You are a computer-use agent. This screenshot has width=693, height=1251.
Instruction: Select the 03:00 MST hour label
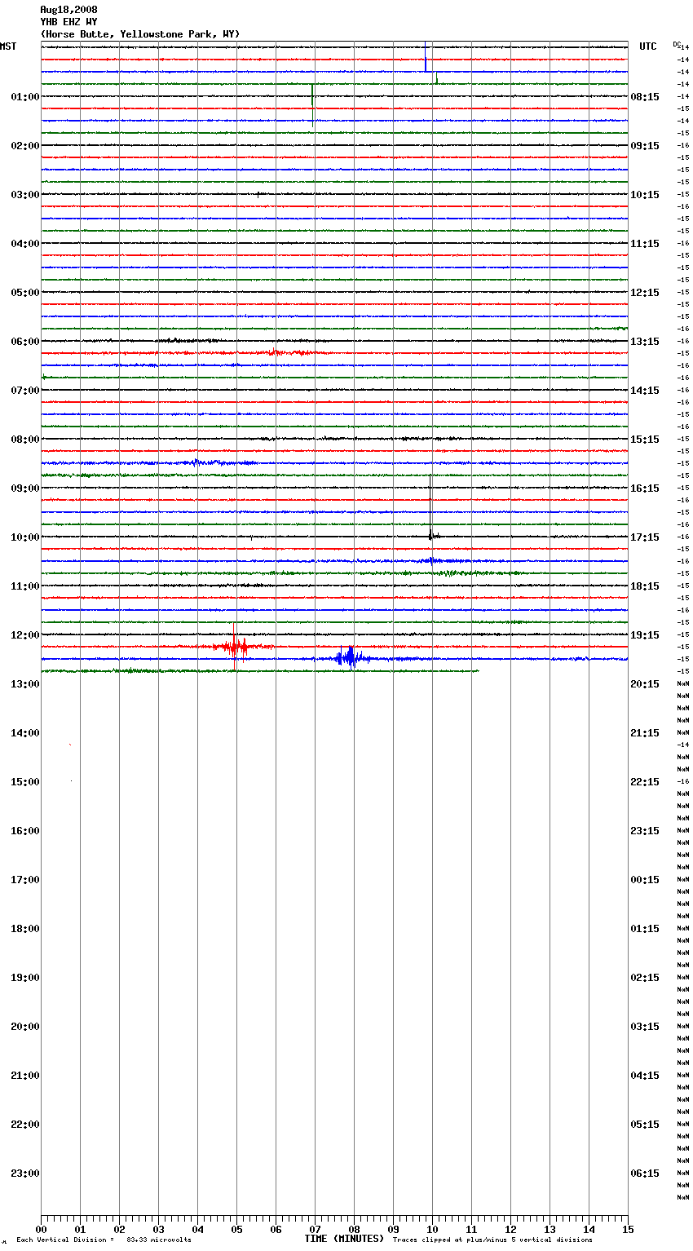(24, 195)
